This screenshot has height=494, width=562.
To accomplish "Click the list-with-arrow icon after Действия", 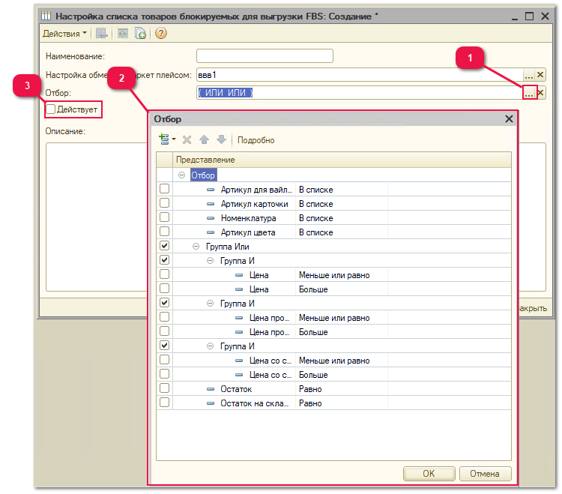I will (102, 33).
